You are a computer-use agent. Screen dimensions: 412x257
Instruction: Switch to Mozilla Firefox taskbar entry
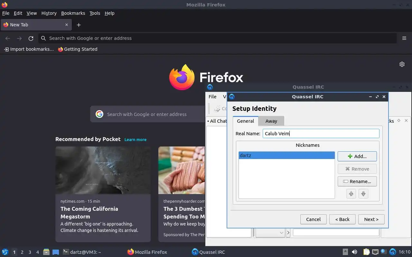click(x=147, y=252)
